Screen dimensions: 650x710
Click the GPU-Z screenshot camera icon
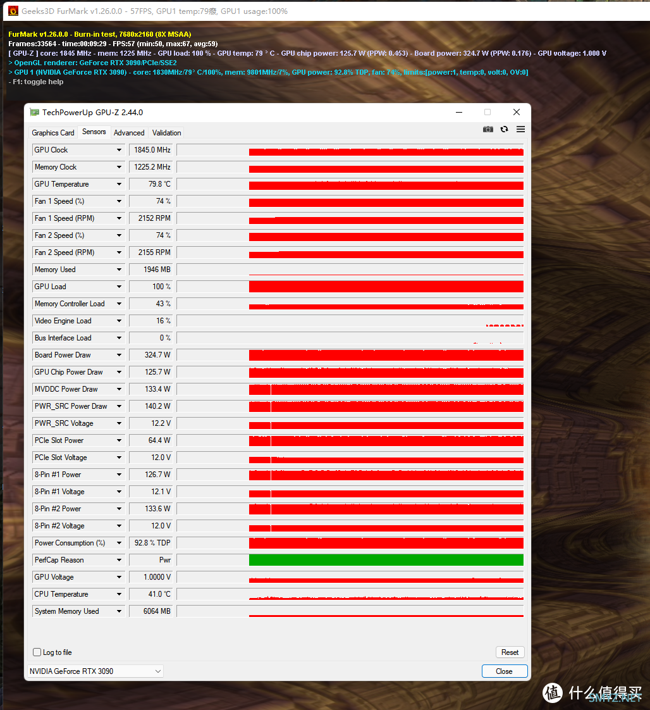[487, 130]
